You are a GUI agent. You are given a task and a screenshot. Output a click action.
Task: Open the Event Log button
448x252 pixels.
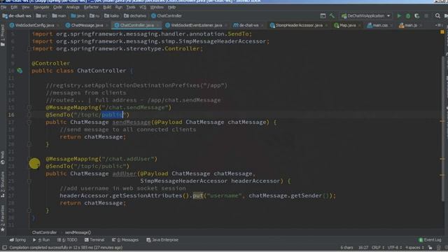(x=430, y=240)
